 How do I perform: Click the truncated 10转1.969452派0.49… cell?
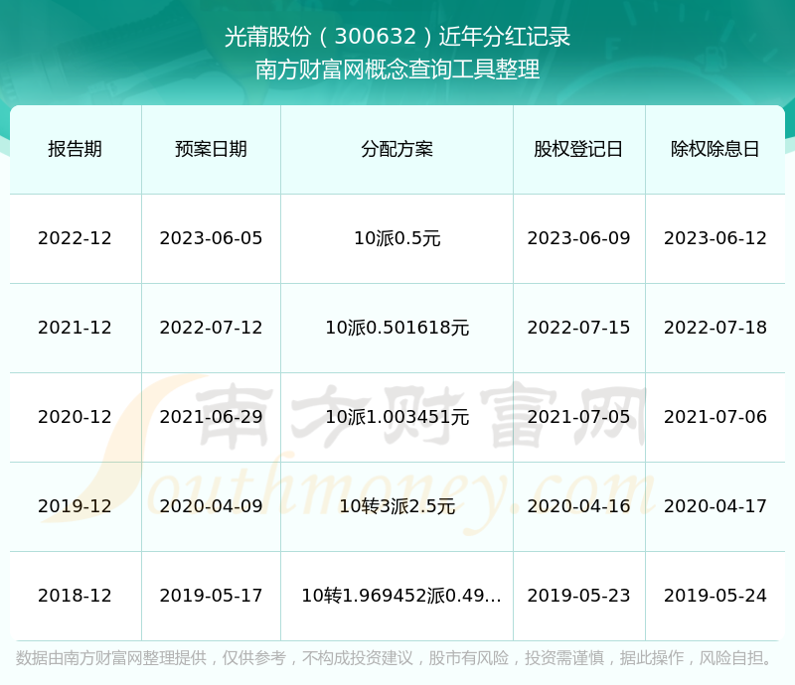click(400, 596)
